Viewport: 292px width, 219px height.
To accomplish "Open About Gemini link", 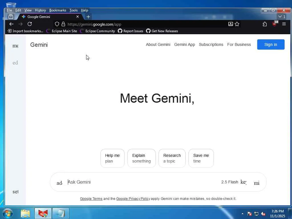I will [158, 44].
